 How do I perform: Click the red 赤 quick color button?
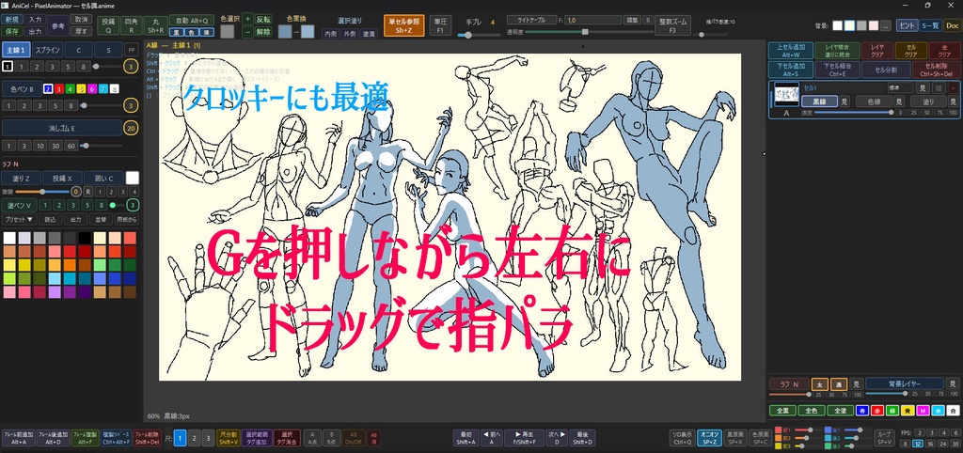pyautogui.click(x=879, y=410)
